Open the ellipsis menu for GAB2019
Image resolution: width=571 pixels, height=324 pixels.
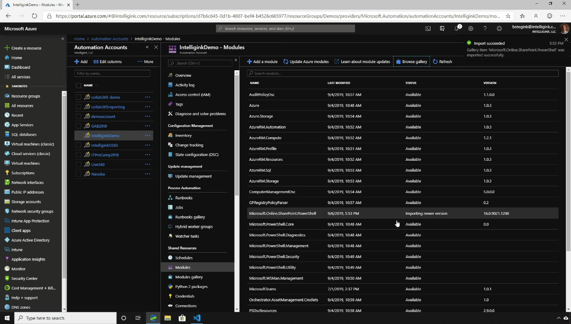148,126
